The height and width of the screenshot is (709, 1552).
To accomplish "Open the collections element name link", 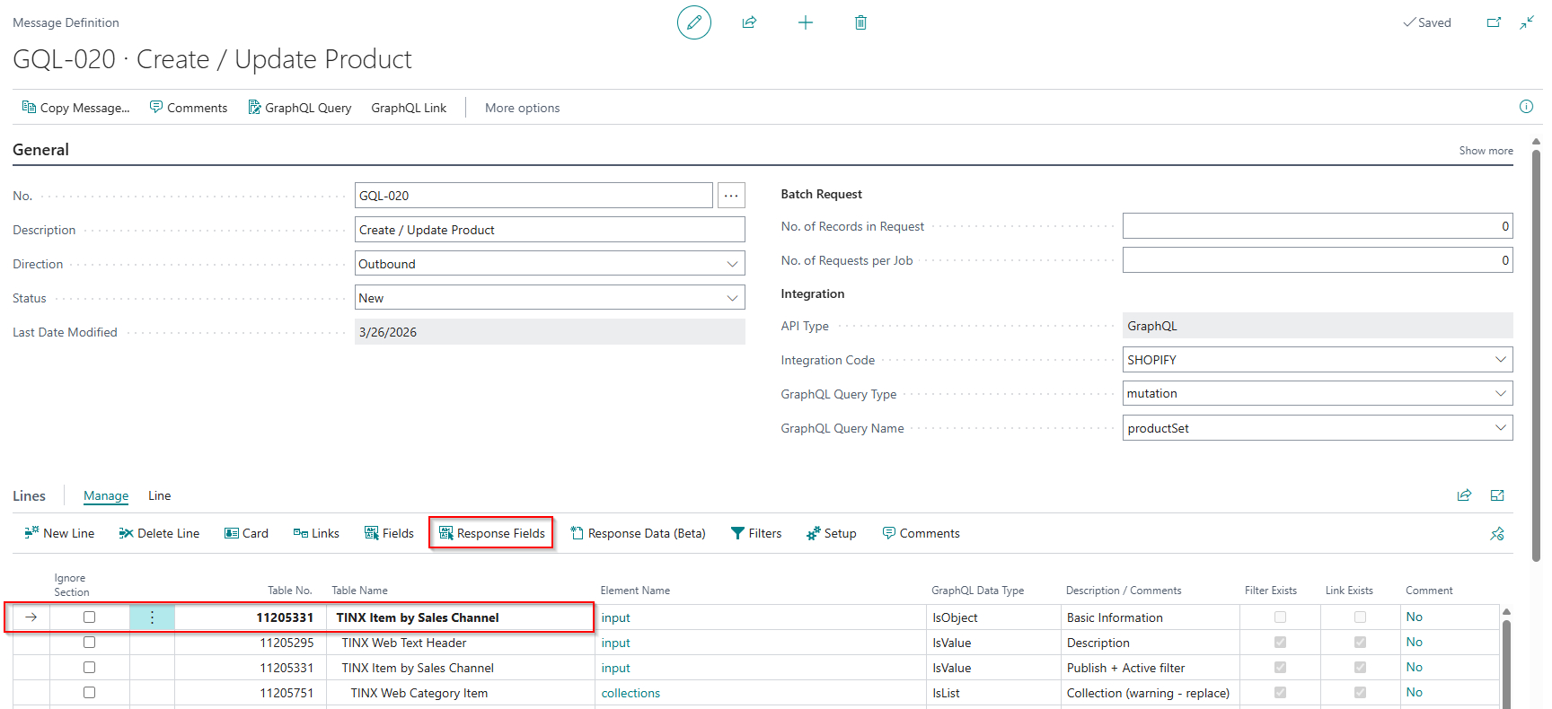I will click(630, 693).
